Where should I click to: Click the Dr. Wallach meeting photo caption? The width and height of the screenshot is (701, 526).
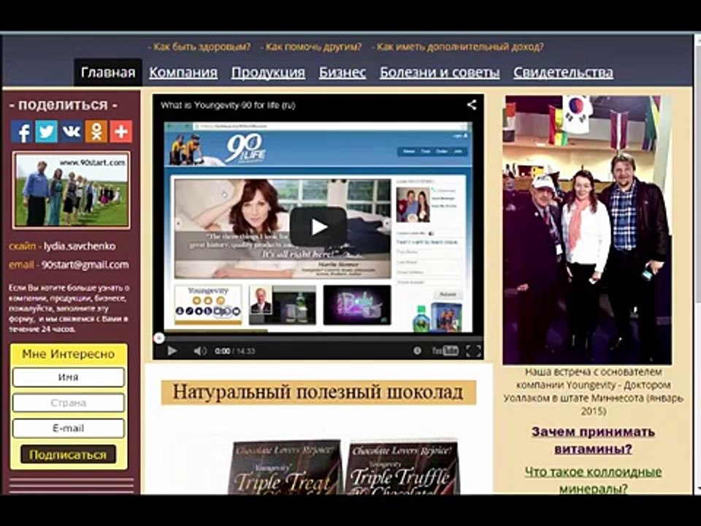click(x=593, y=392)
